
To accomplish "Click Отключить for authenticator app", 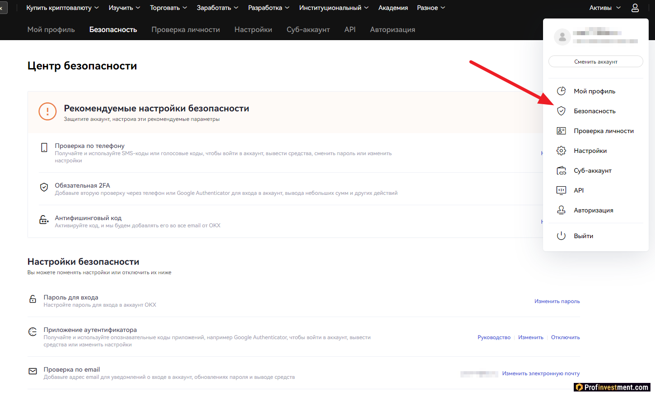I will click(x=565, y=337).
